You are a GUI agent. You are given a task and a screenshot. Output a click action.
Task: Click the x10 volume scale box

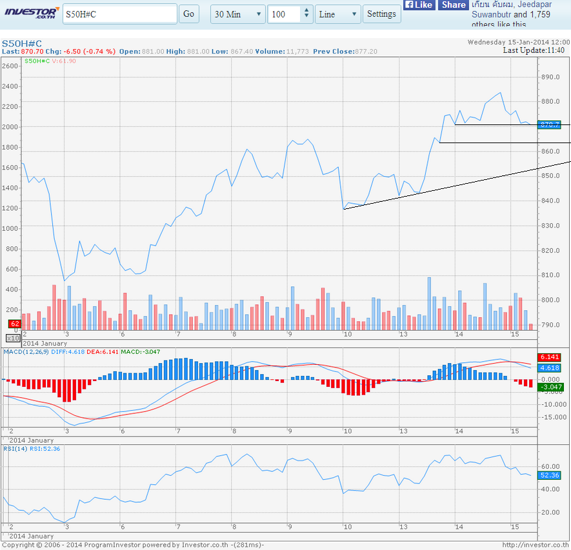tap(13, 338)
